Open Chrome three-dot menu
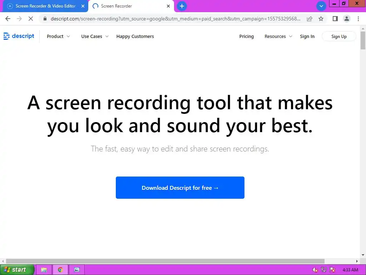366x275 pixels. click(x=358, y=19)
